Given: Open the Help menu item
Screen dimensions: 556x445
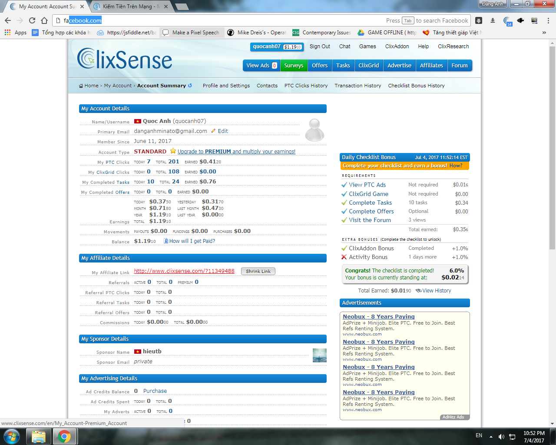Looking at the screenshot, I should point(424,46).
